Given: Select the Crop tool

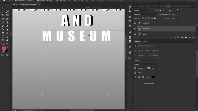Looking at the screenshot, I should tap(3, 15).
